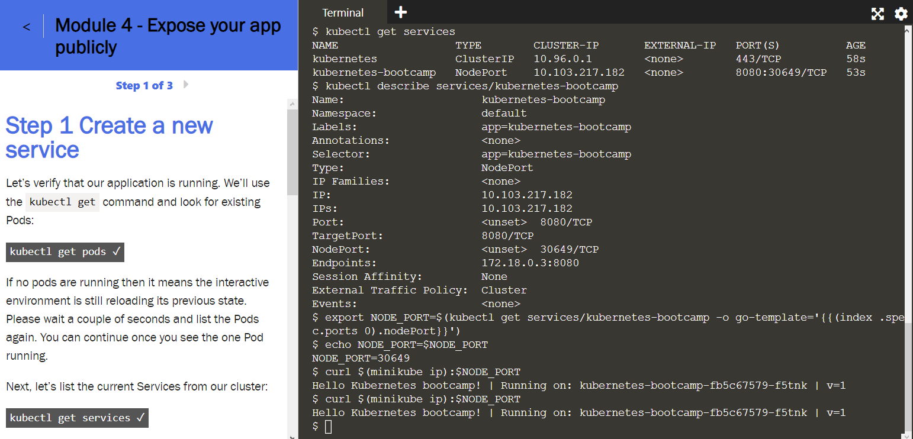
Task: Click the 'EXTERNAL-IP' column header
Action: [680, 46]
